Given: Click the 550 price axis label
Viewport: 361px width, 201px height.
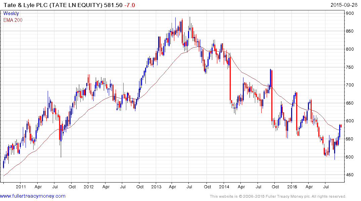Looking at the screenshot, I should pos(350,139).
